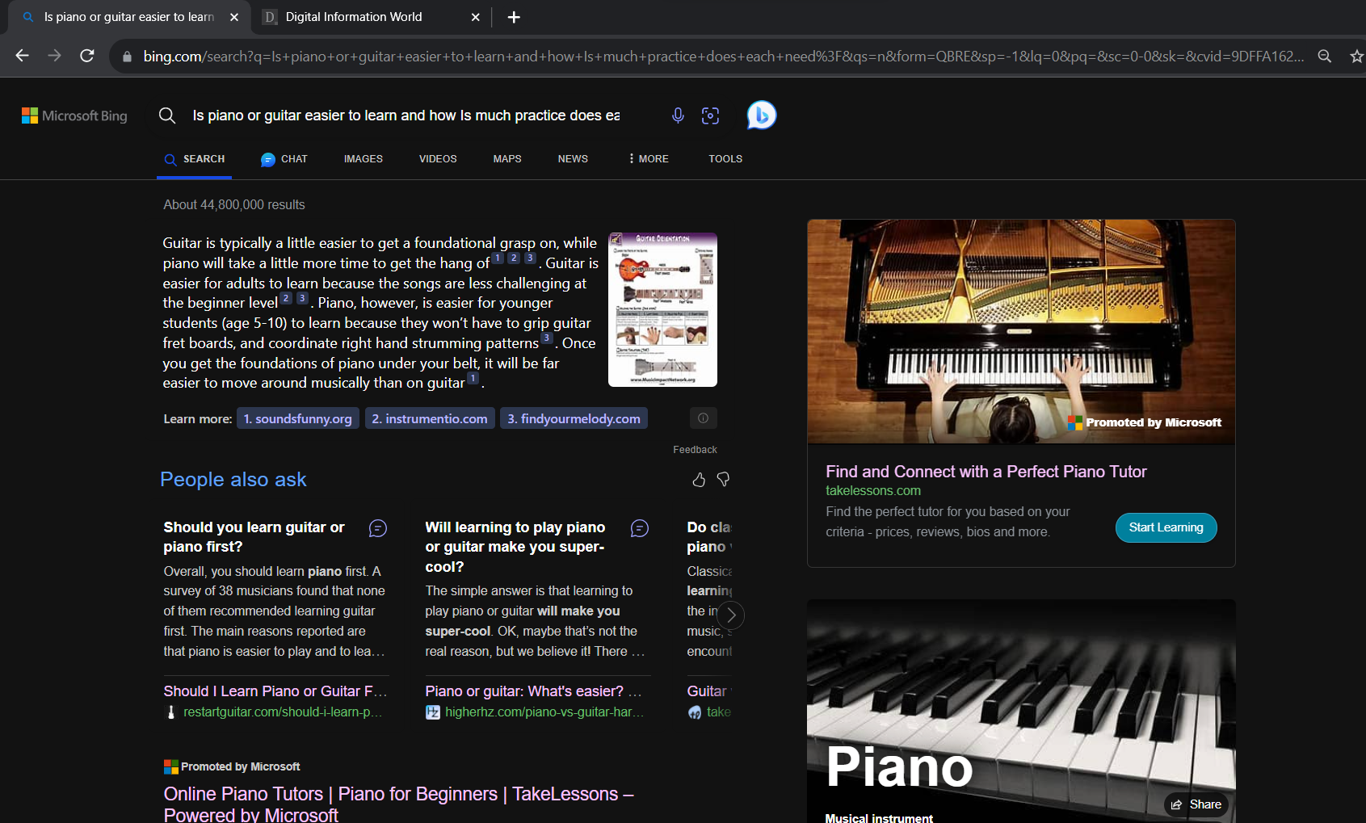Open a new browser tab
1366x823 pixels.
pyautogui.click(x=514, y=17)
